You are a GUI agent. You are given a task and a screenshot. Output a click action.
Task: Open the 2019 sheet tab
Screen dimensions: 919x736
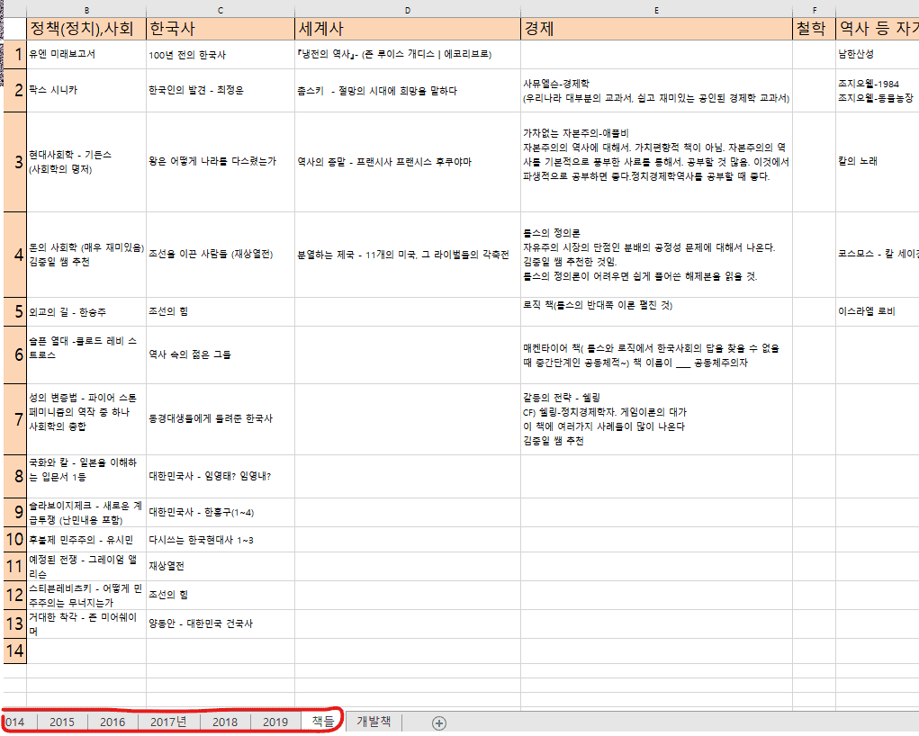click(275, 722)
